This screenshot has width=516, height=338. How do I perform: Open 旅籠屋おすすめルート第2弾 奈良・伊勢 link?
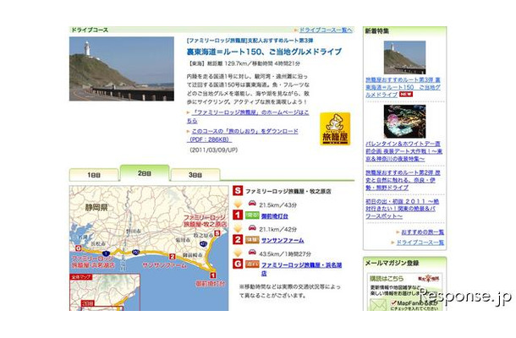[x=403, y=180]
